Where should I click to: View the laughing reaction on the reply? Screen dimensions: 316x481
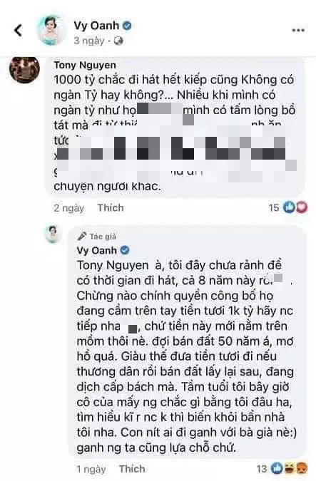pos(289,469)
